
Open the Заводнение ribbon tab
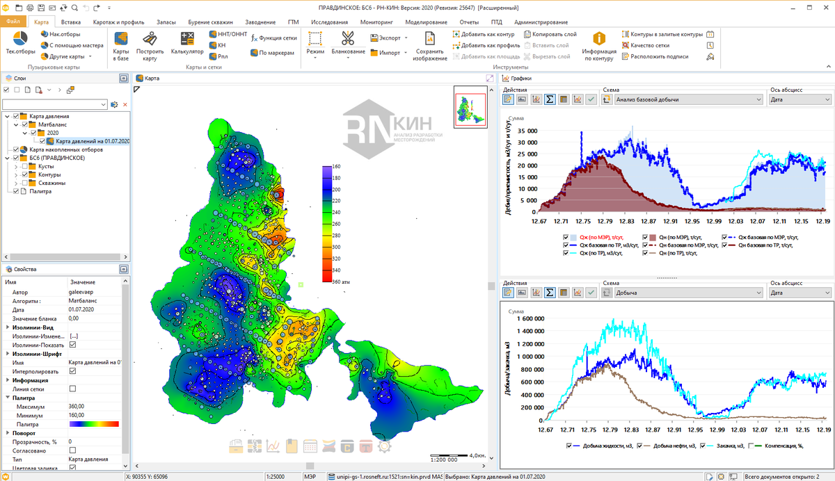click(261, 22)
